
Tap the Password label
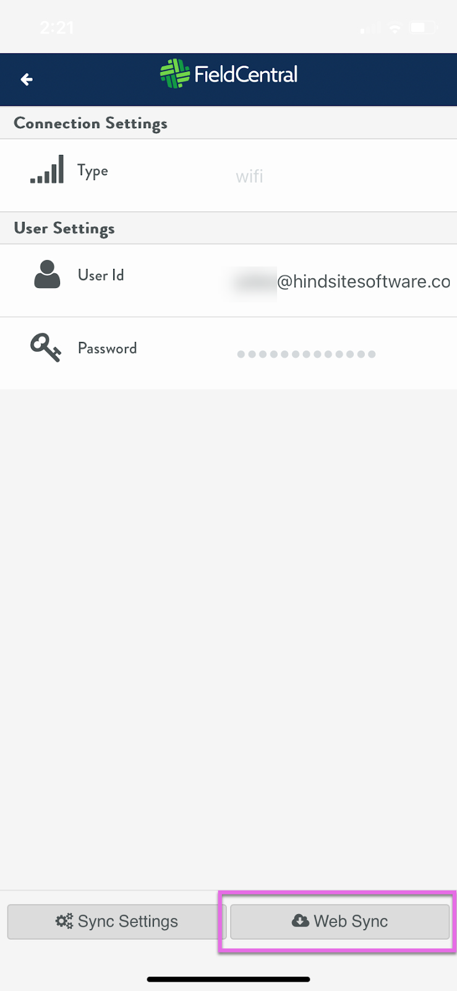[x=107, y=348]
